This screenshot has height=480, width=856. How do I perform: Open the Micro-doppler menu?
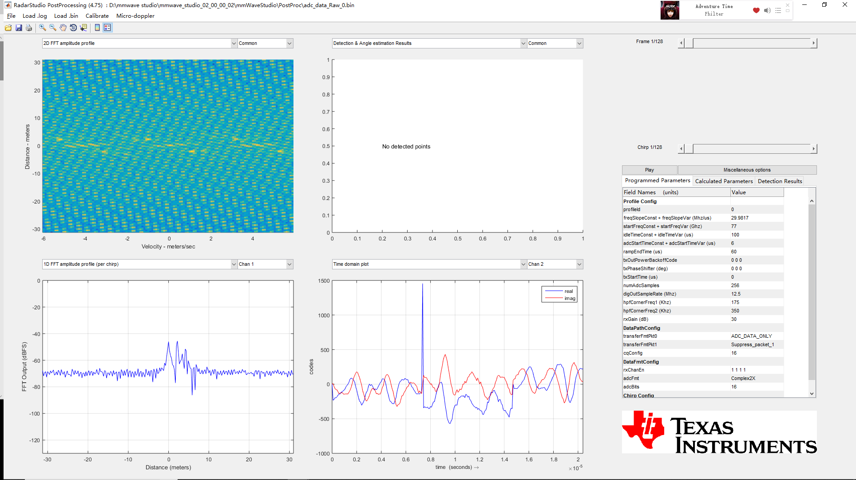(x=135, y=16)
